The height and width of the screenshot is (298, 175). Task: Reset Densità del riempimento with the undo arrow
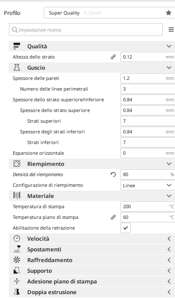[x=113, y=174]
